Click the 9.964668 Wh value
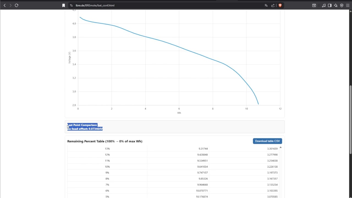The width and height of the screenshot is (352, 198). [x=202, y=185]
